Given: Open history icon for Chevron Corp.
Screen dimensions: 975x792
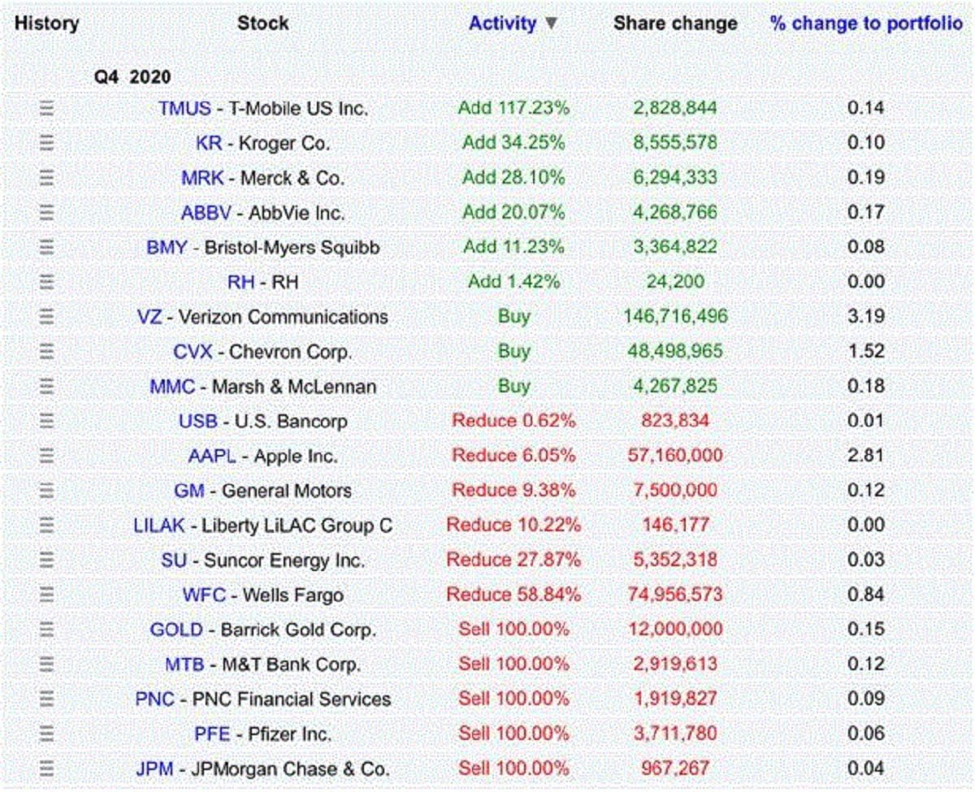Looking at the screenshot, I should coord(47,352).
